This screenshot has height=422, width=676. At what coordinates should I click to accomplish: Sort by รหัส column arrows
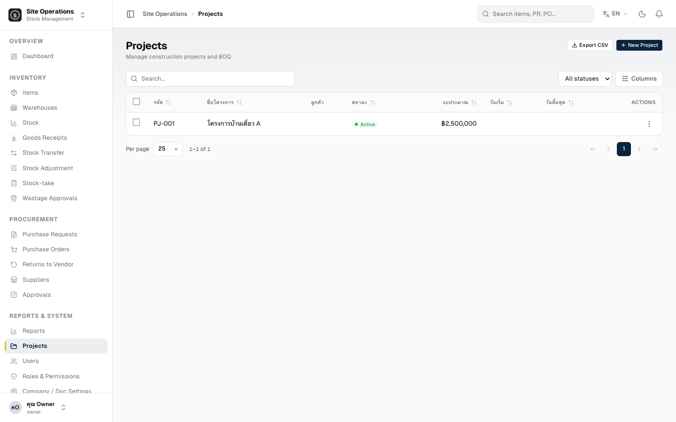click(169, 102)
